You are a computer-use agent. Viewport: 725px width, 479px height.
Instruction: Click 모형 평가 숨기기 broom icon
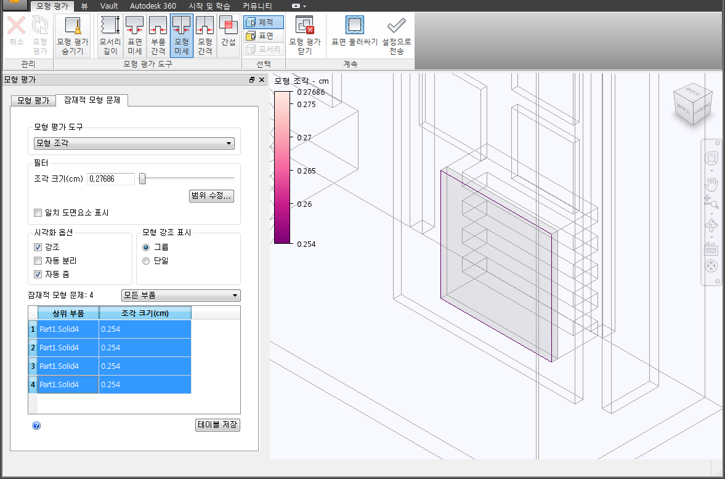[73, 25]
